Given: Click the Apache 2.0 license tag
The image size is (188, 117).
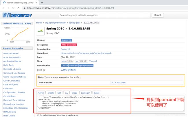Looking at the screenshot, I should pyautogui.click(x=67, y=40).
